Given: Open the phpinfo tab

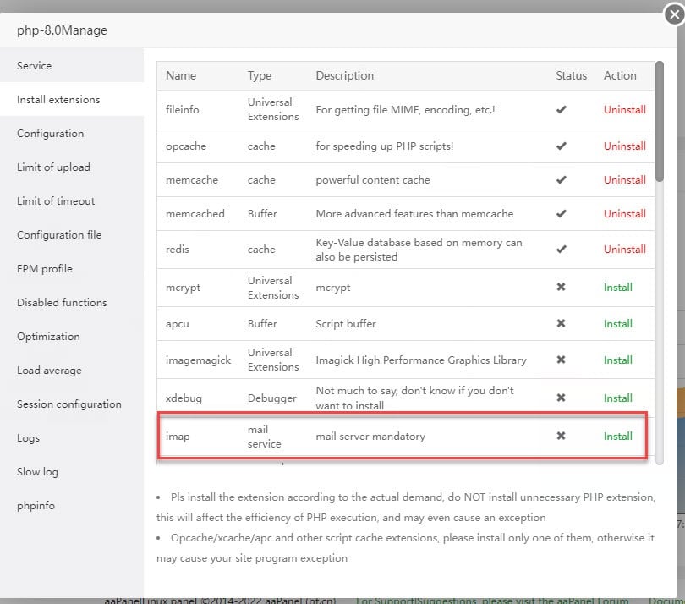Looking at the screenshot, I should pos(36,505).
